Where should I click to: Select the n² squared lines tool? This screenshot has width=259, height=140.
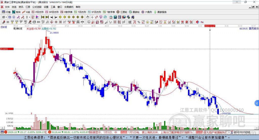(x=43, y=22)
